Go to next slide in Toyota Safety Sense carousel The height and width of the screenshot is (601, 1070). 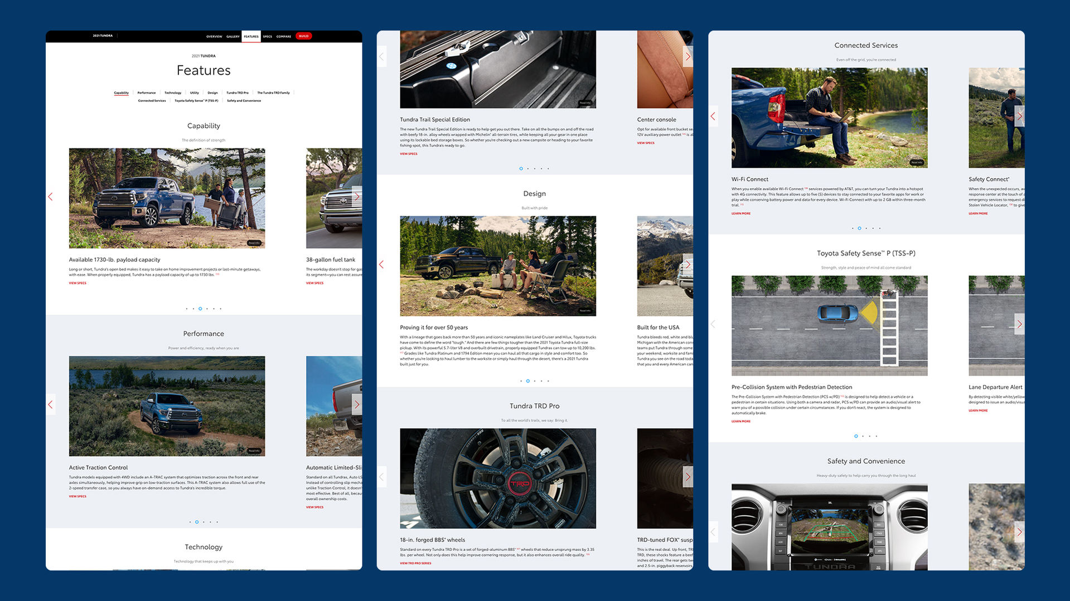point(1019,324)
